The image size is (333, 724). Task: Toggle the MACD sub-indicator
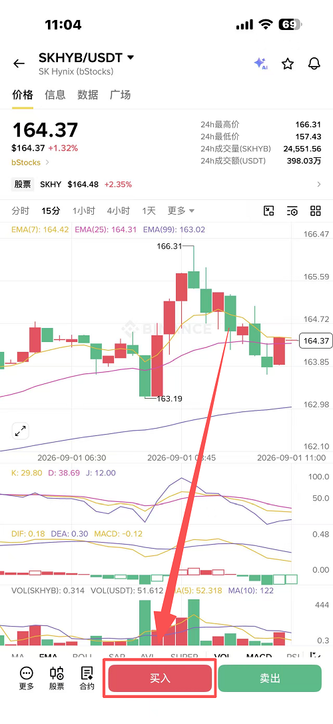[259, 657]
